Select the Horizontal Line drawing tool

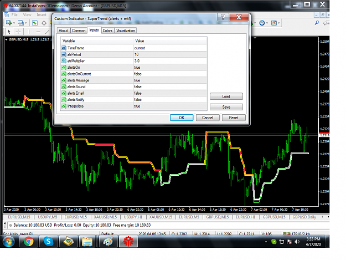38,32
